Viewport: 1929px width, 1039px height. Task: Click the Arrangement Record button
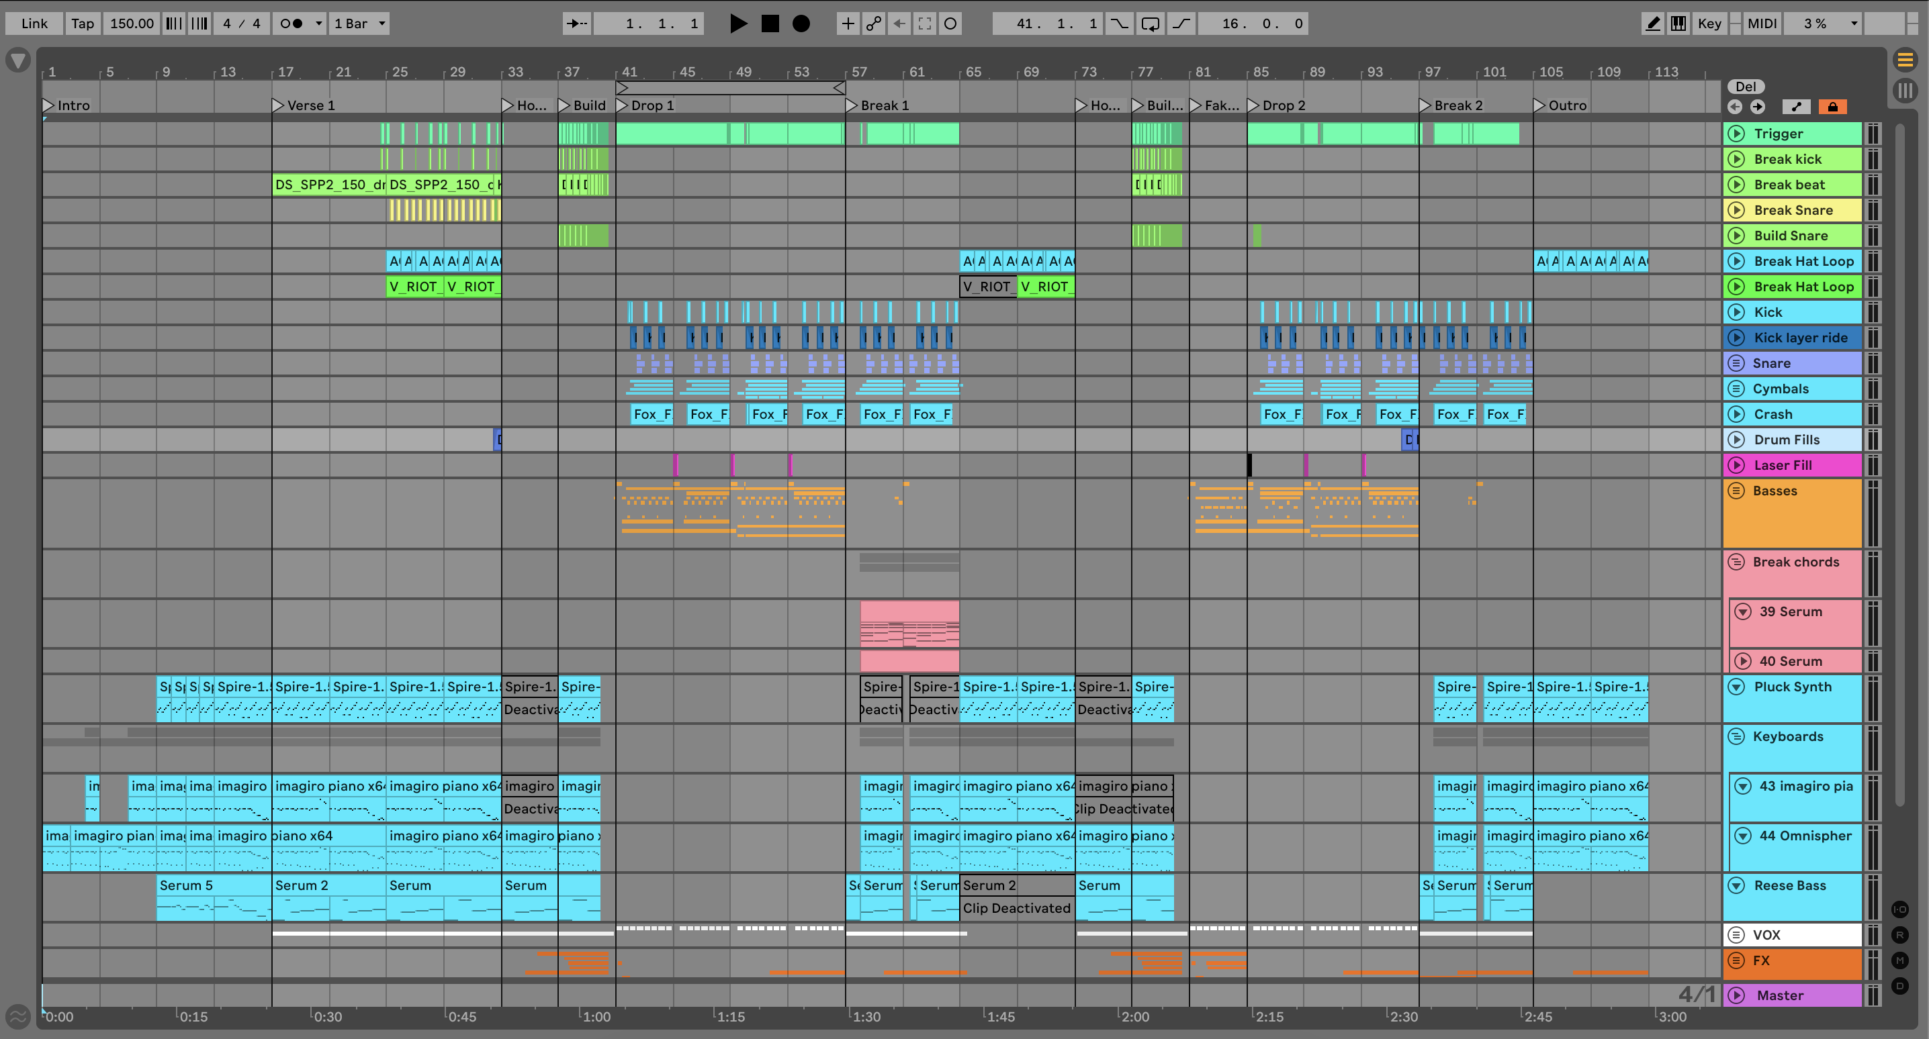tap(801, 23)
